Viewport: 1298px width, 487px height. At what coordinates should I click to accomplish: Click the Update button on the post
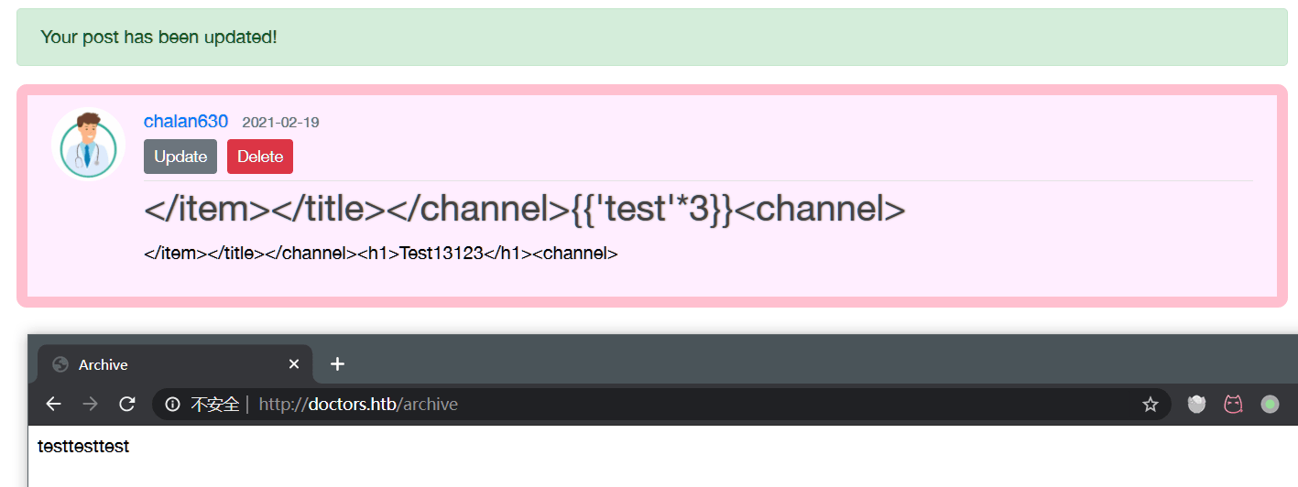click(180, 157)
